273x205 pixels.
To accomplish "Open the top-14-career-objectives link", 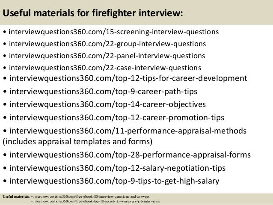I will point(107,104).
